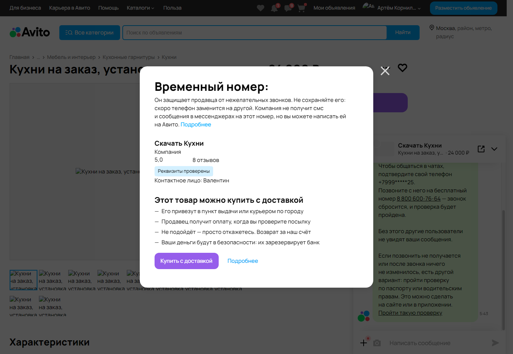Click the Avito avatar in chat
Image resolution: width=513 pixels, height=354 pixels.
coord(364,316)
